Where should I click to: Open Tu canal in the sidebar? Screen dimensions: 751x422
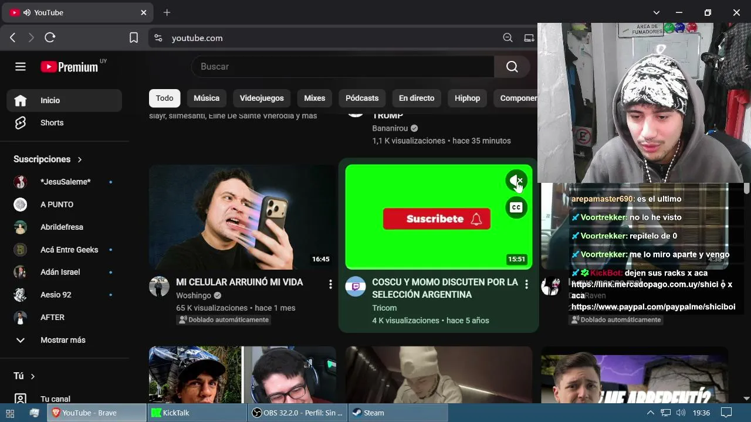pyautogui.click(x=65, y=399)
